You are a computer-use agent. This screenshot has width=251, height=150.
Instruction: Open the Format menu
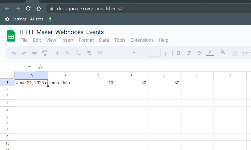tap(86, 40)
